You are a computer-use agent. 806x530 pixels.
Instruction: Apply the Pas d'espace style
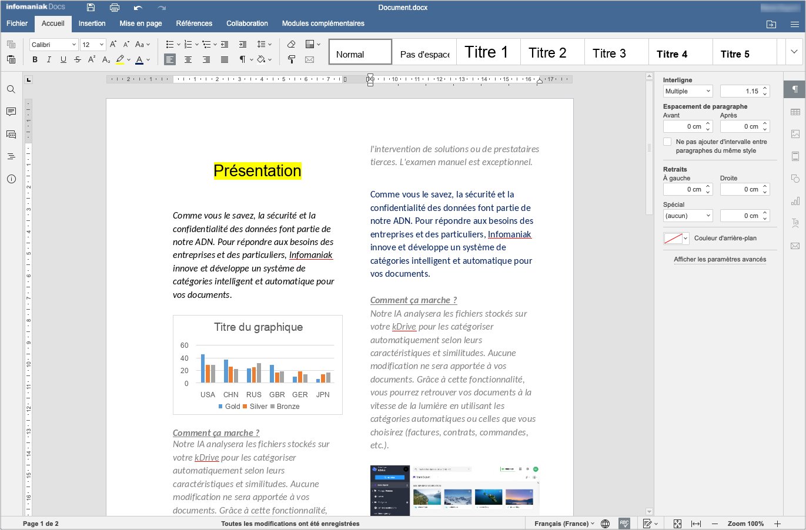click(x=424, y=52)
